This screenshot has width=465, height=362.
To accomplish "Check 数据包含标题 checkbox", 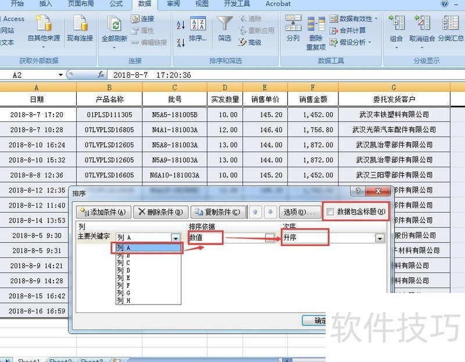I will (x=330, y=212).
